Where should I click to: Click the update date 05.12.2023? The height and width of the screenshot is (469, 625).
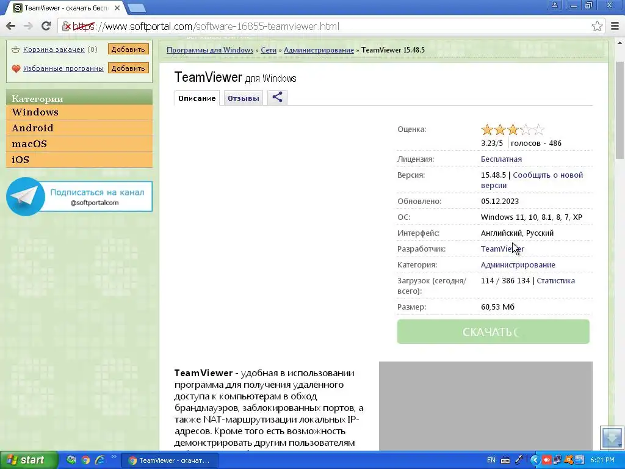[500, 202]
